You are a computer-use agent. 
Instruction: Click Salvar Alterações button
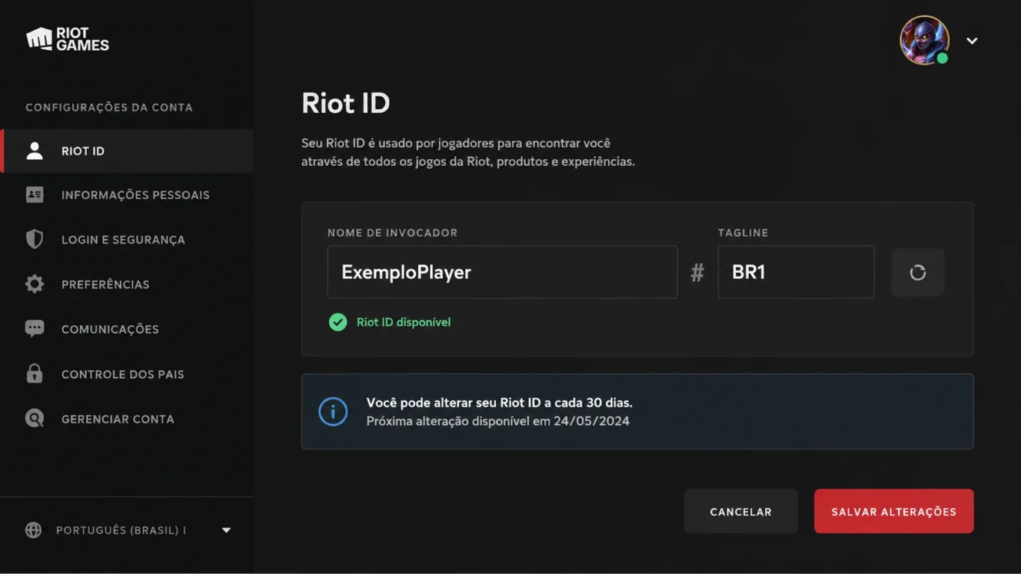894,511
